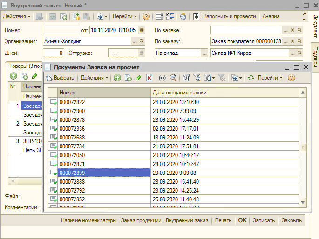Viewport: 319px width, 239px height.
Task: Copy the selected document in the dialog toolbar
Action: pos(128,78)
